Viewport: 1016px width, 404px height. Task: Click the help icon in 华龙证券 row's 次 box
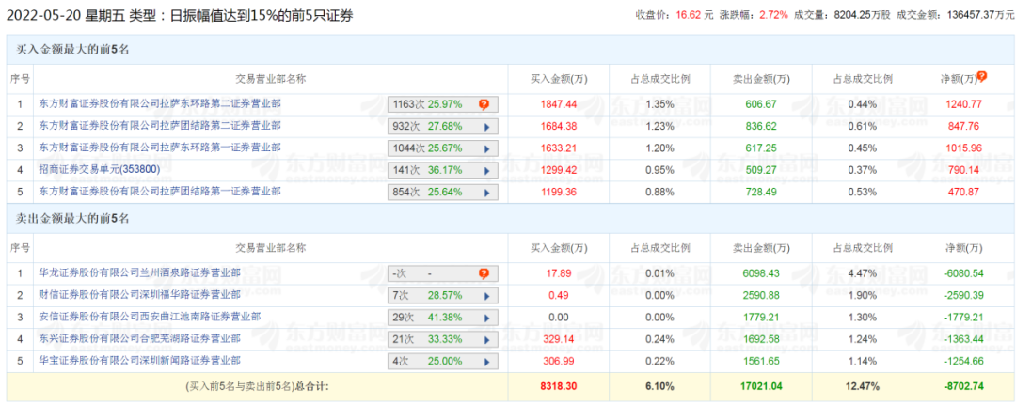click(x=484, y=273)
